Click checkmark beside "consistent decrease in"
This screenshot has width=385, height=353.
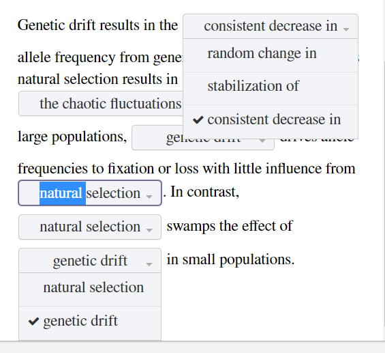click(198, 119)
